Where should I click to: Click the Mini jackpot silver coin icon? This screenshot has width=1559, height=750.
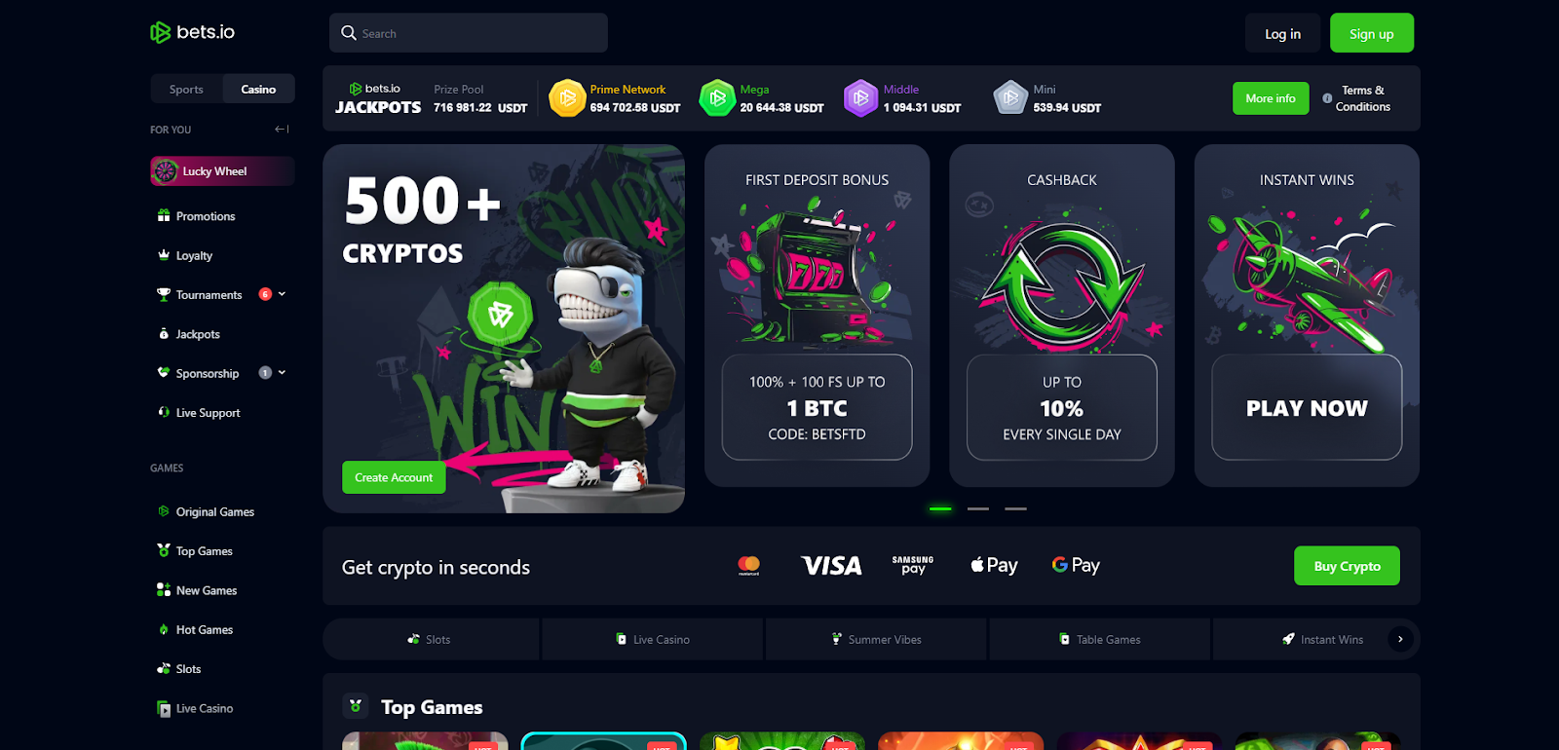point(1010,98)
